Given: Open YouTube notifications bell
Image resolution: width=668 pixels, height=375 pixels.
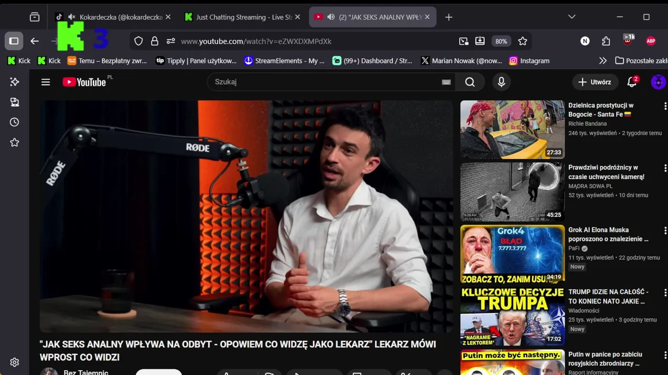Looking at the screenshot, I should [x=632, y=82].
